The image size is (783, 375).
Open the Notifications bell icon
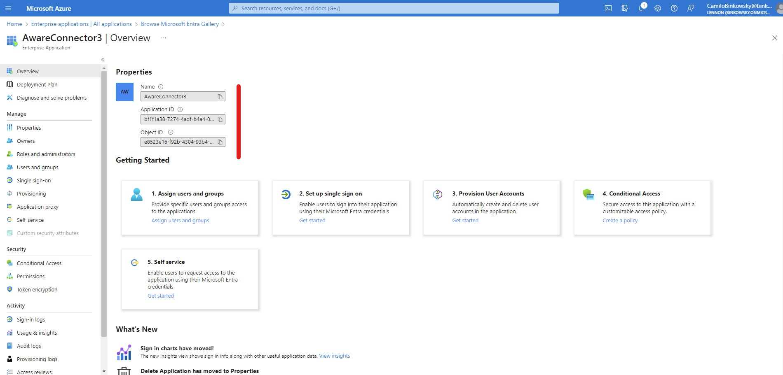pos(641,8)
